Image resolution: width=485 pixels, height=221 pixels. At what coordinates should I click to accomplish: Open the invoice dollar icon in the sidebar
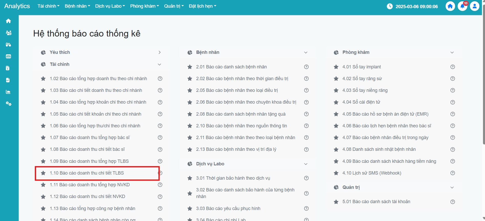(x=8, y=68)
